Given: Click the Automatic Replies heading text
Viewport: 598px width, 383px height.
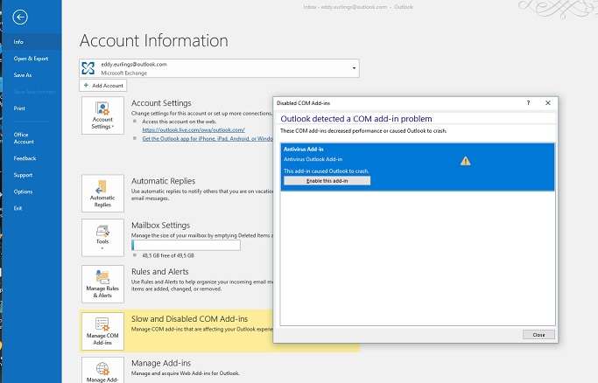Looking at the screenshot, I should [163, 181].
